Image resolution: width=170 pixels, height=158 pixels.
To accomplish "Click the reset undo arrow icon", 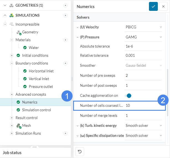I will (x=80, y=152).
